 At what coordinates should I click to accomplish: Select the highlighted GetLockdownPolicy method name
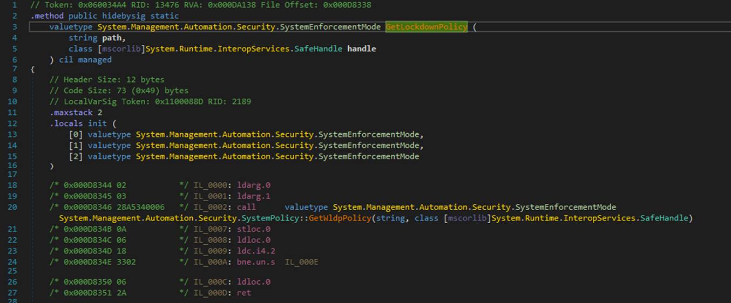tap(427, 27)
